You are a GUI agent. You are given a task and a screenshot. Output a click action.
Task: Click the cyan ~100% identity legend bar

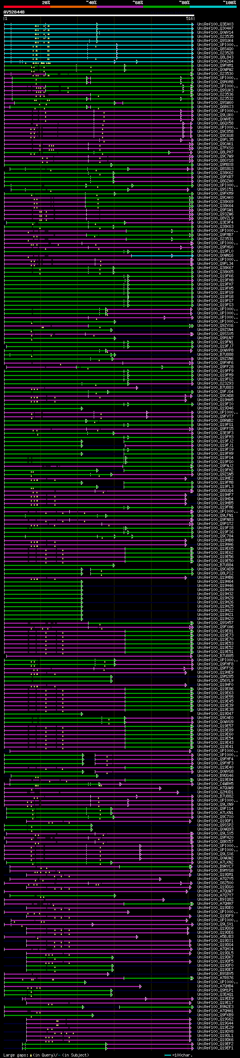pyautogui.click(x=213, y=7)
